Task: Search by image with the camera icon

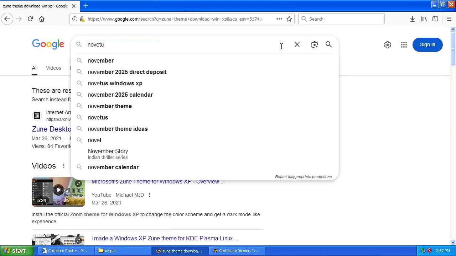Action: tap(314, 44)
